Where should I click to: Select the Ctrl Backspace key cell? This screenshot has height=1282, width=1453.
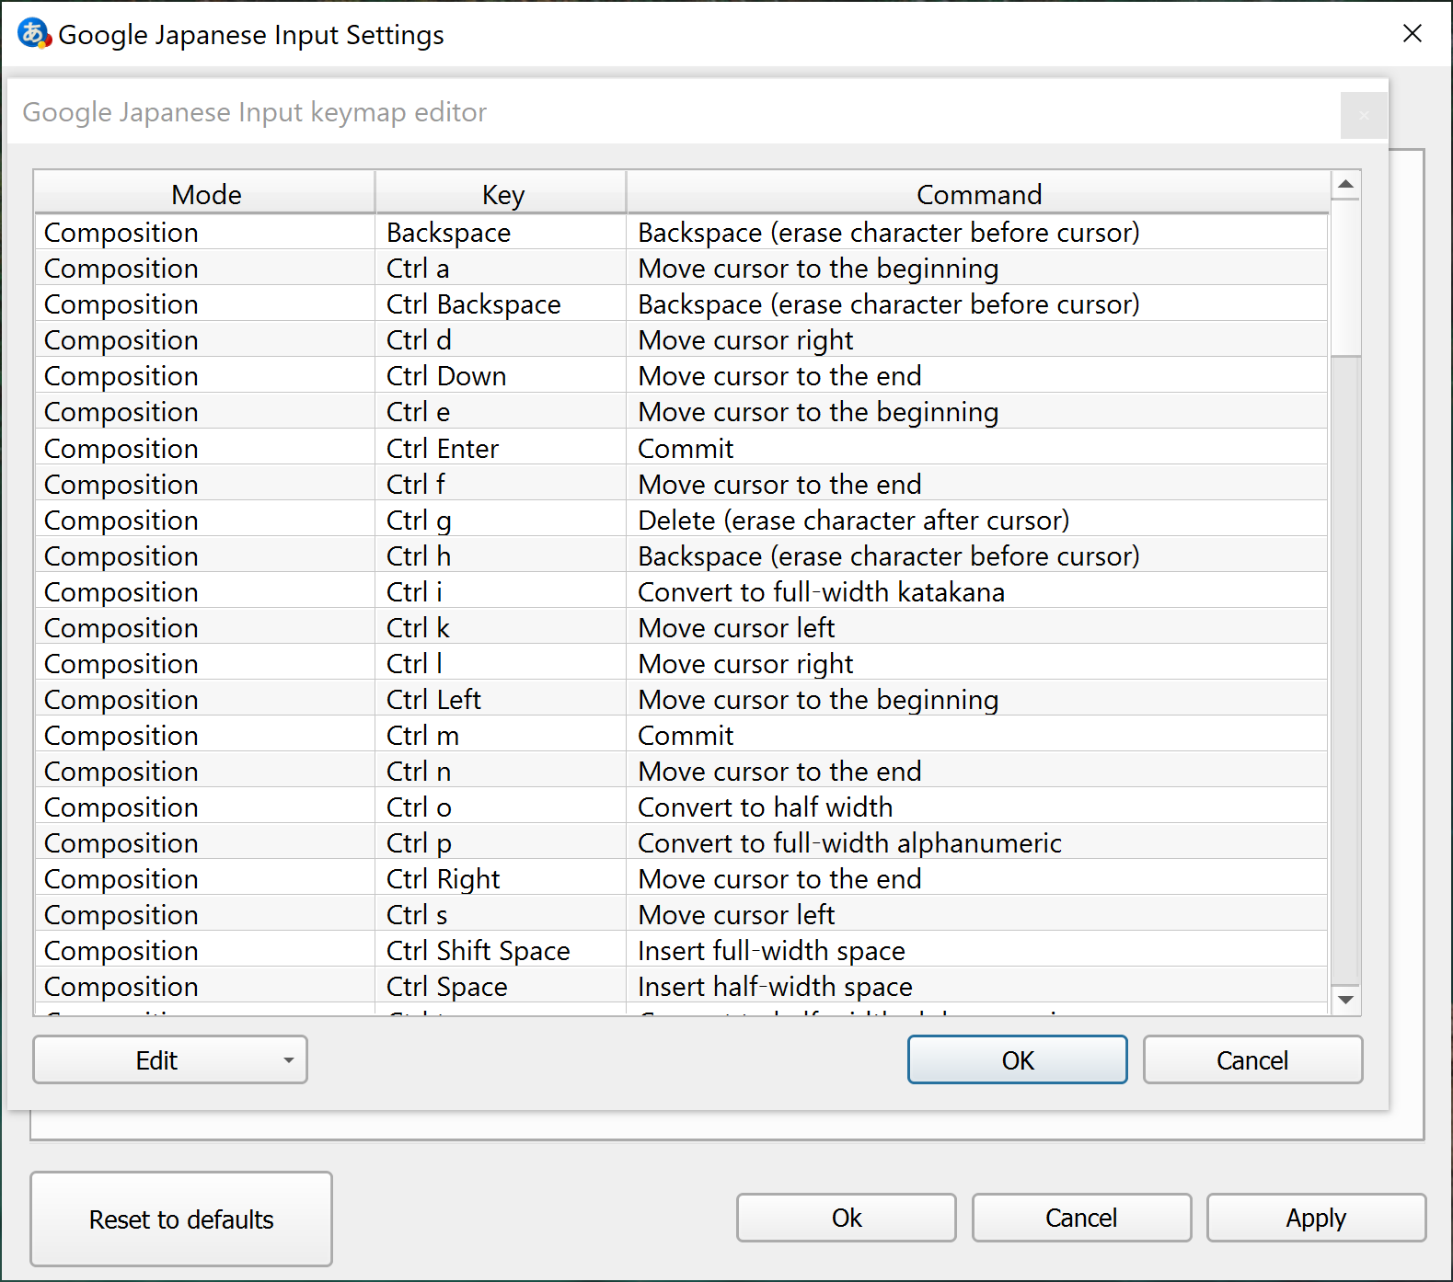pos(501,304)
